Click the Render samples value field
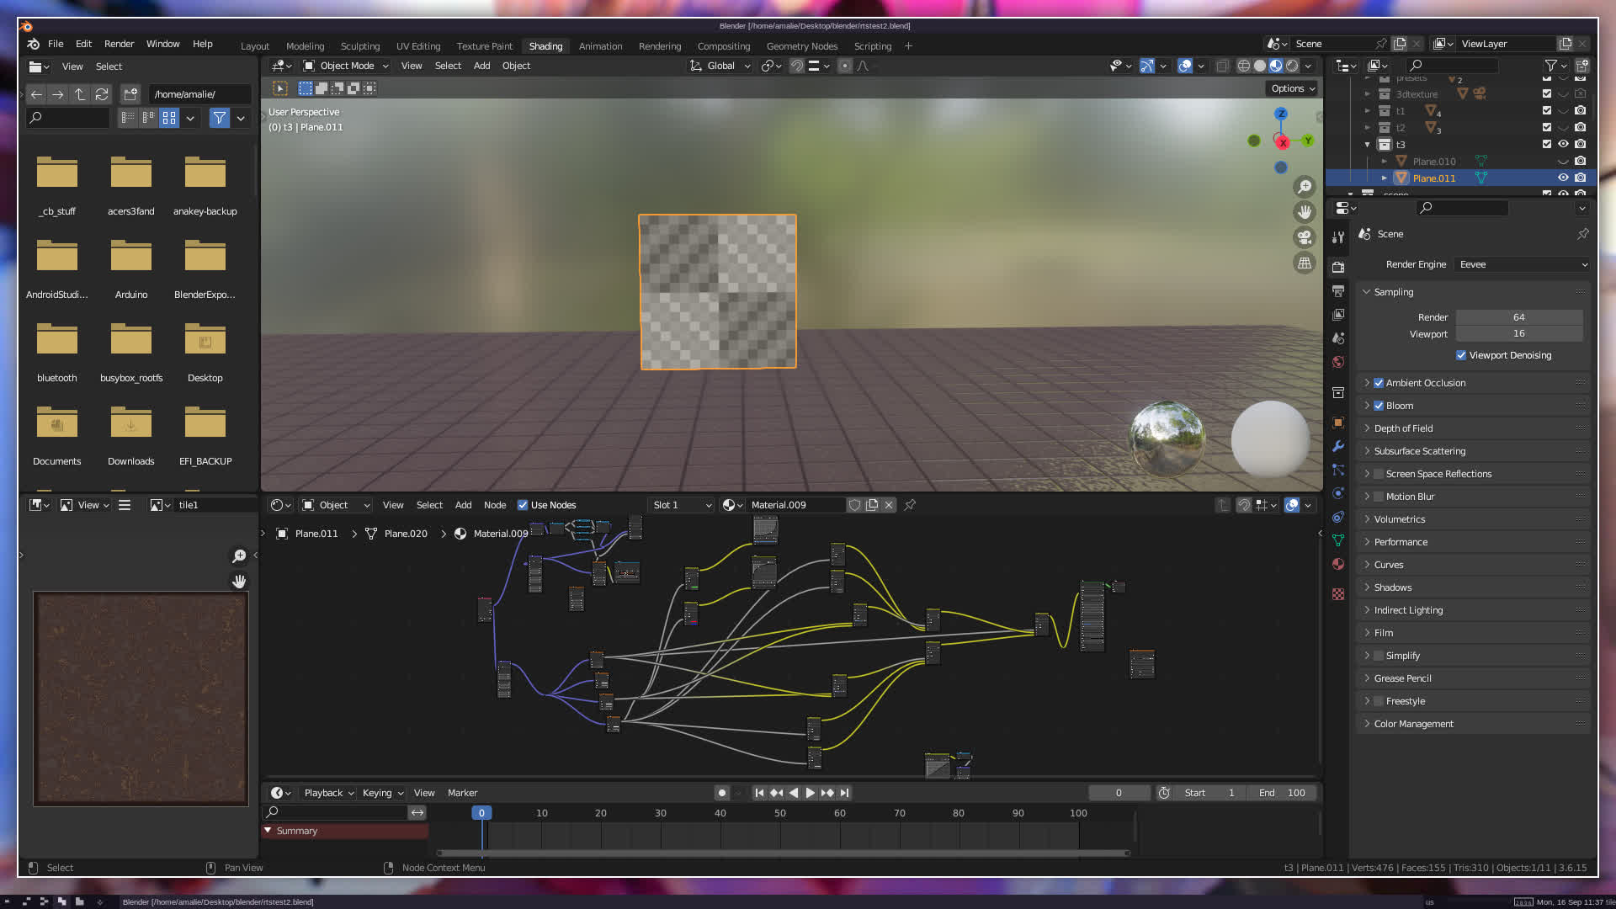 point(1518,317)
